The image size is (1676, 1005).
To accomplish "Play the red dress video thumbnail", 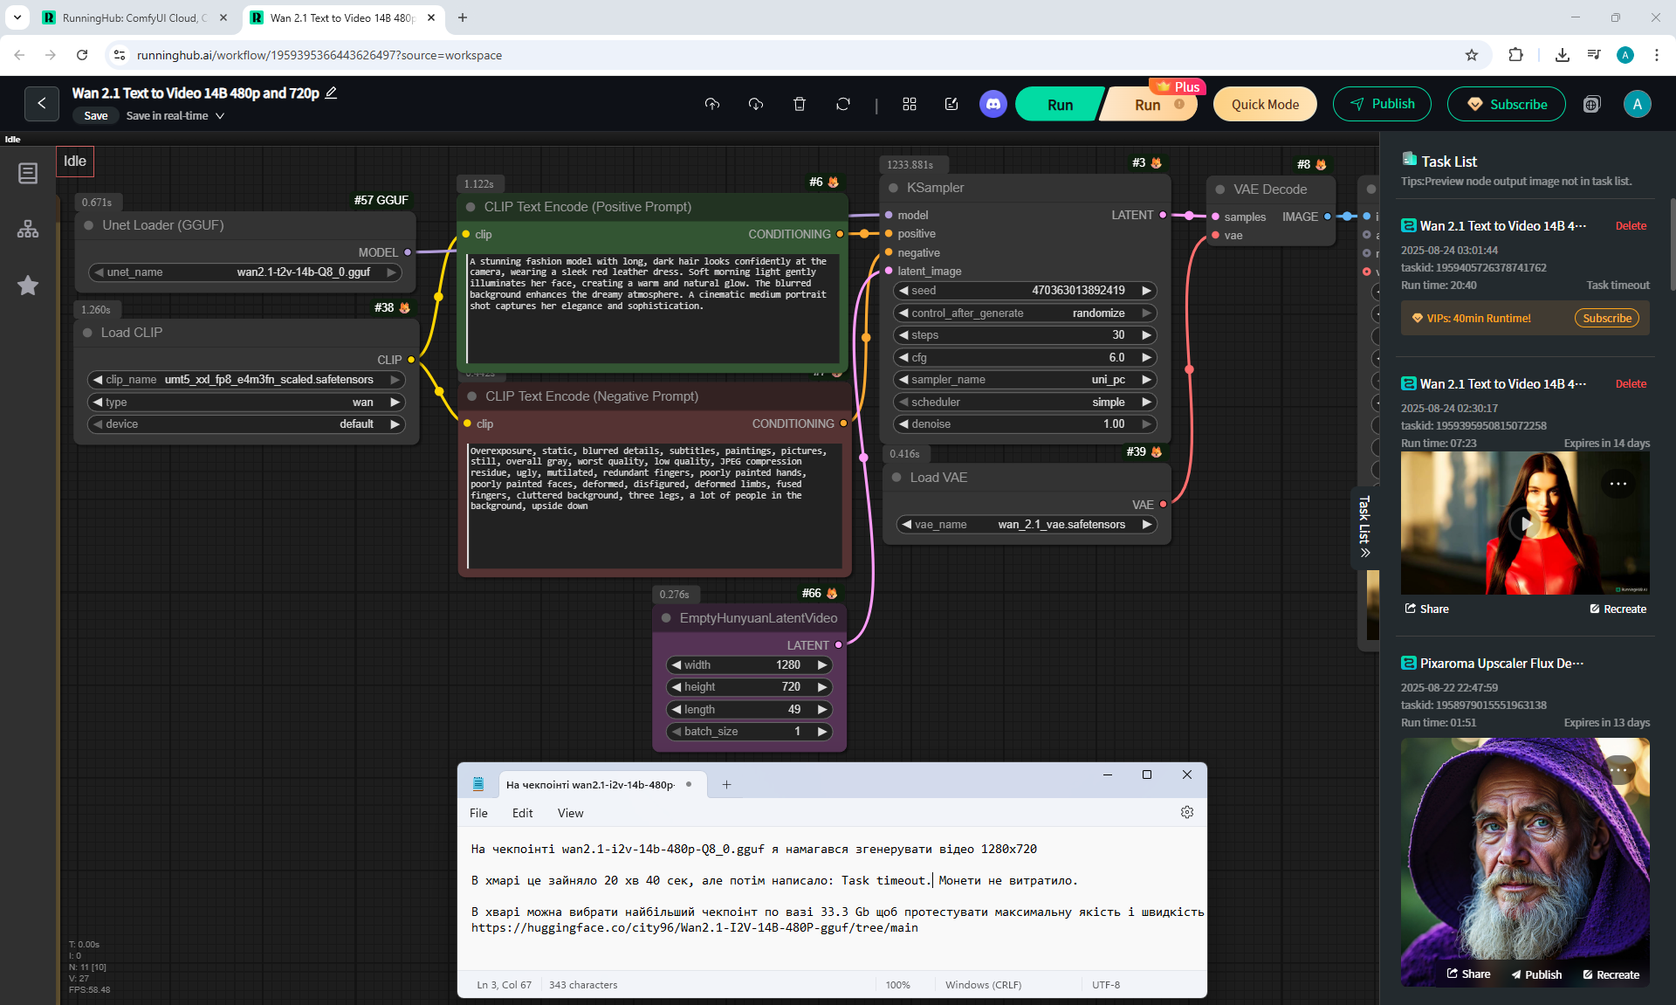I will tap(1524, 524).
